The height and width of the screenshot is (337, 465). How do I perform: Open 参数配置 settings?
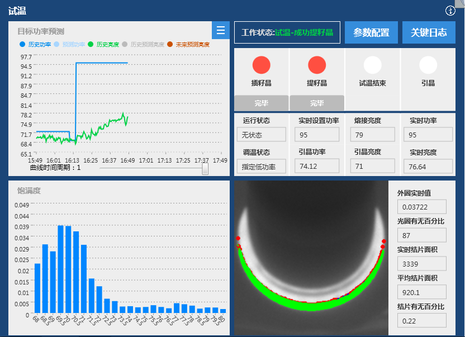pos(371,32)
